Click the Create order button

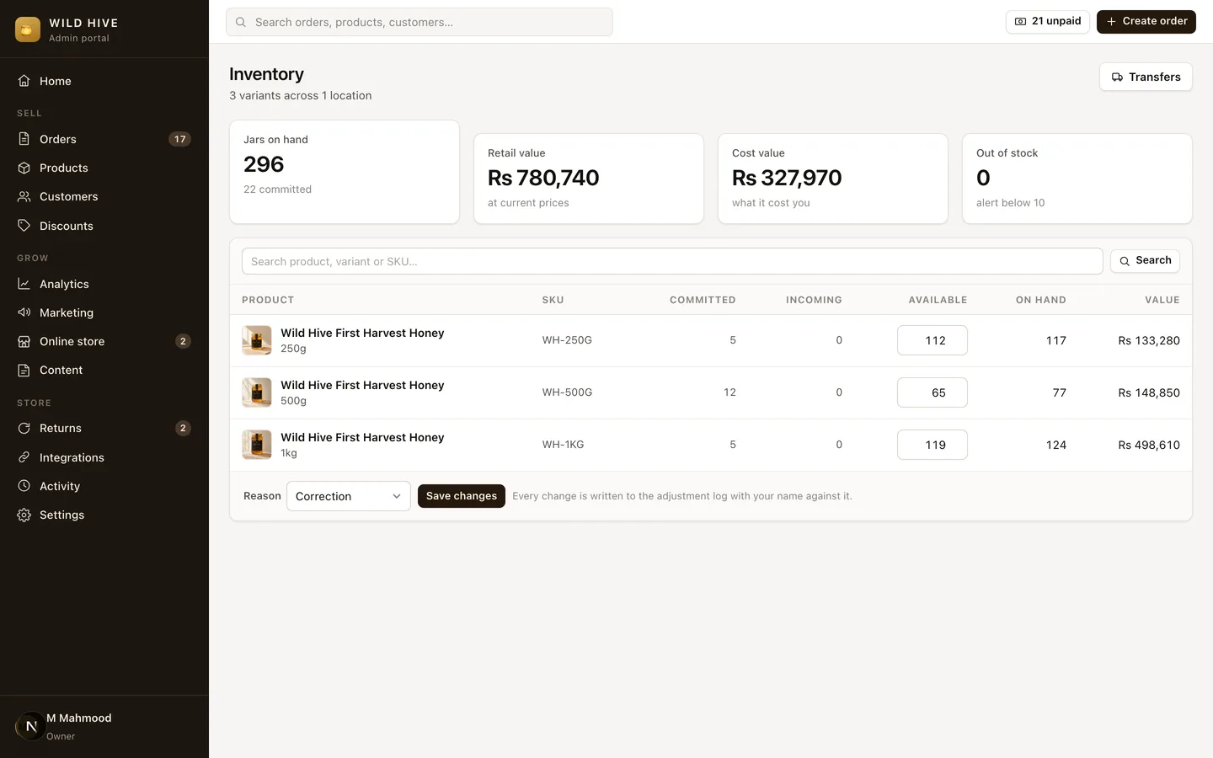[1146, 22]
